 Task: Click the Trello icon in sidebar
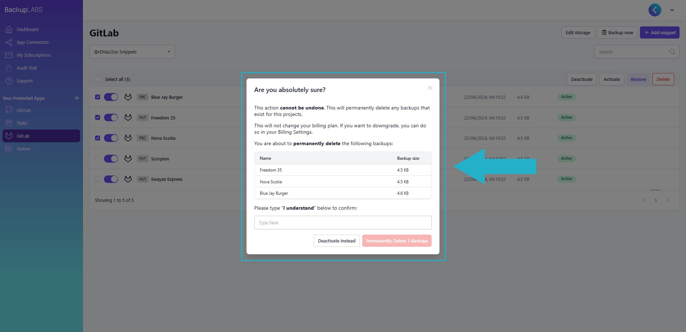pos(9,123)
